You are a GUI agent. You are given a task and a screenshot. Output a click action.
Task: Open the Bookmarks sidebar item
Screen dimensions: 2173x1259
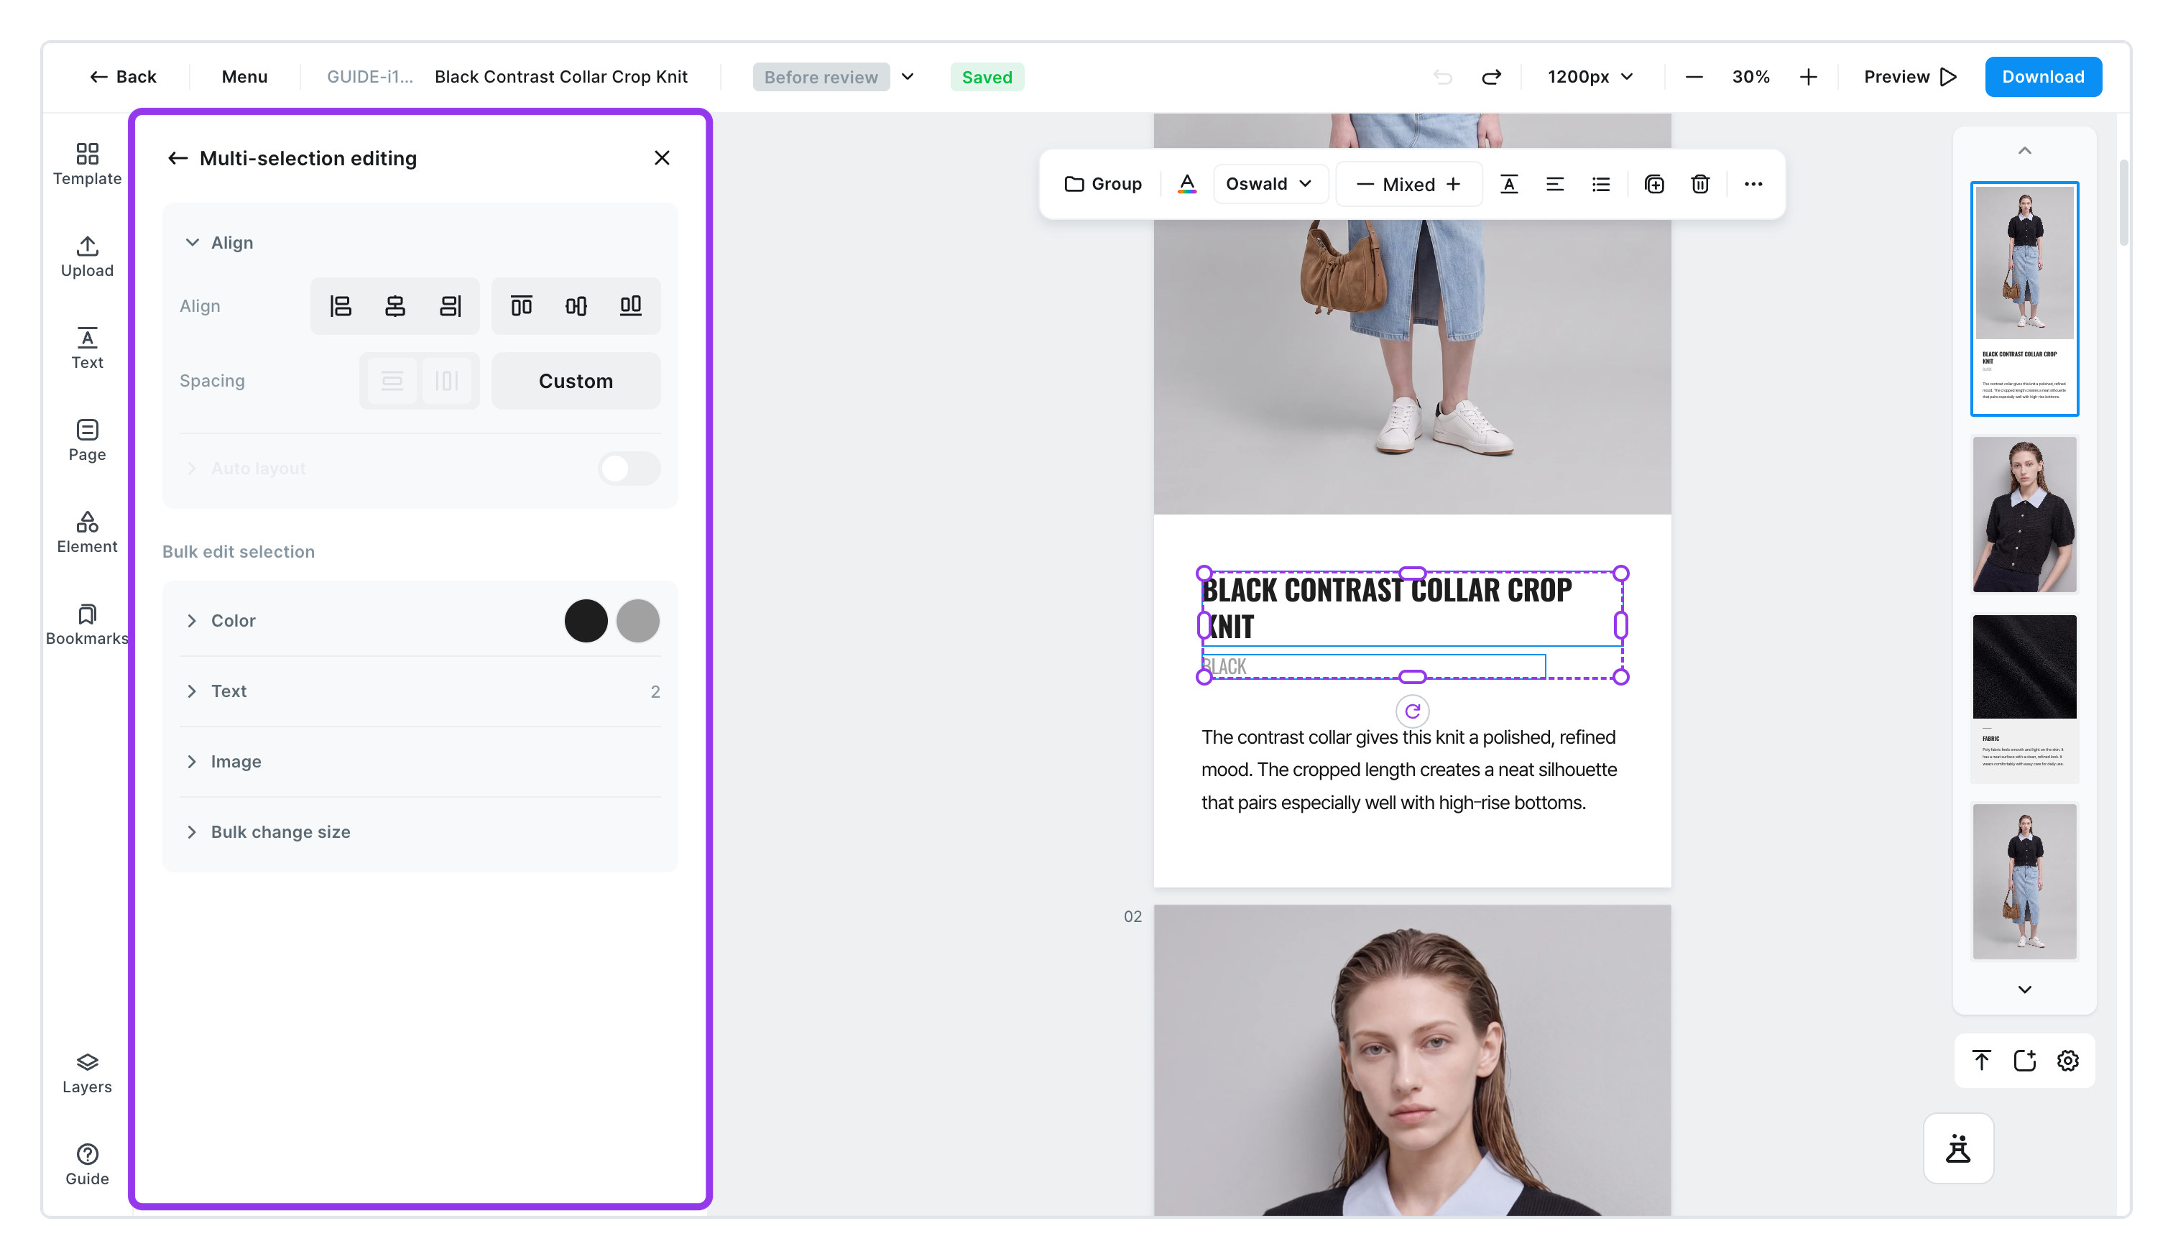pyautogui.click(x=87, y=625)
